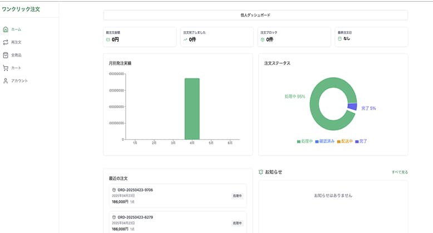This screenshot has width=433, height=233.
Task: Click the account person icon
Action: [6, 81]
